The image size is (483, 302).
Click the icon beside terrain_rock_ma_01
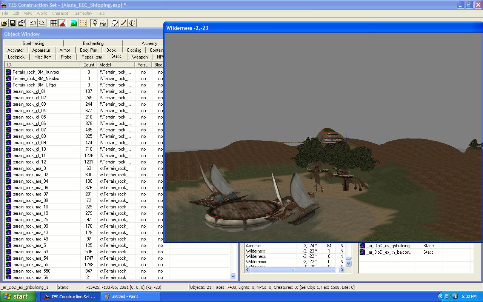tap(8, 168)
